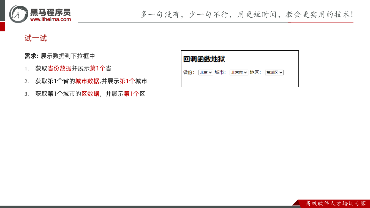Viewport: 370px width, 208px height.
Task: Select the 回调函数地狱 heading text
Action: click(x=204, y=59)
